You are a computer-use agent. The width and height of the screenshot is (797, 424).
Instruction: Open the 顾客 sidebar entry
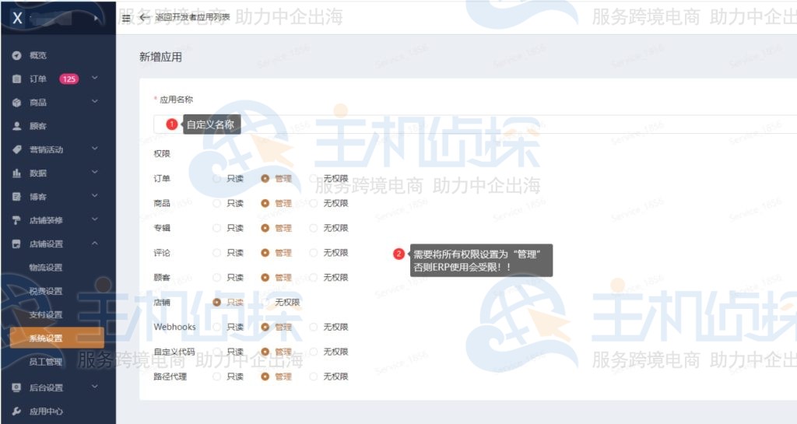pos(38,126)
